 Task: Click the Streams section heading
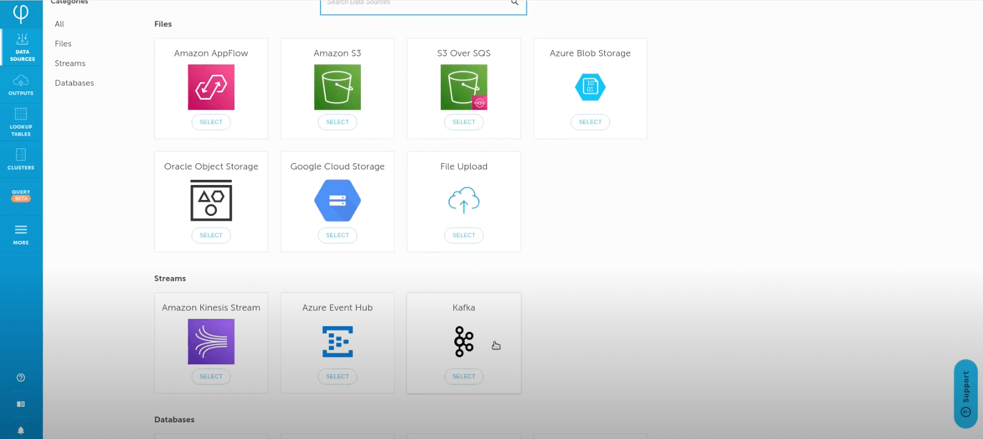170,278
